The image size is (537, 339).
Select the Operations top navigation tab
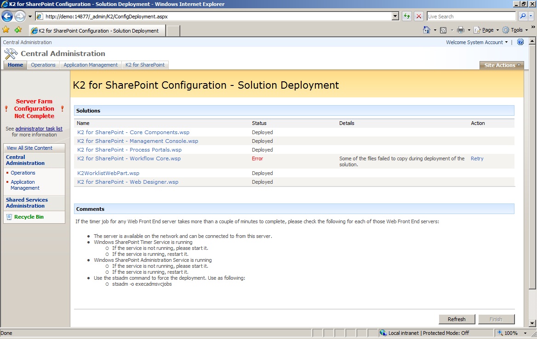tap(43, 65)
